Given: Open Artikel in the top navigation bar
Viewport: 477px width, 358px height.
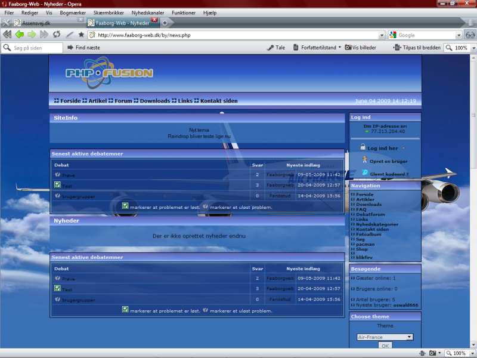Looking at the screenshot, I should pyautogui.click(x=97, y=101).
